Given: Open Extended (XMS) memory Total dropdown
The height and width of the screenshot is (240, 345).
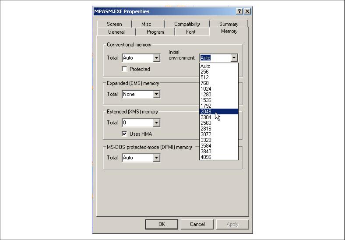Looking at the screenshot, I should (x=156, y=123).
